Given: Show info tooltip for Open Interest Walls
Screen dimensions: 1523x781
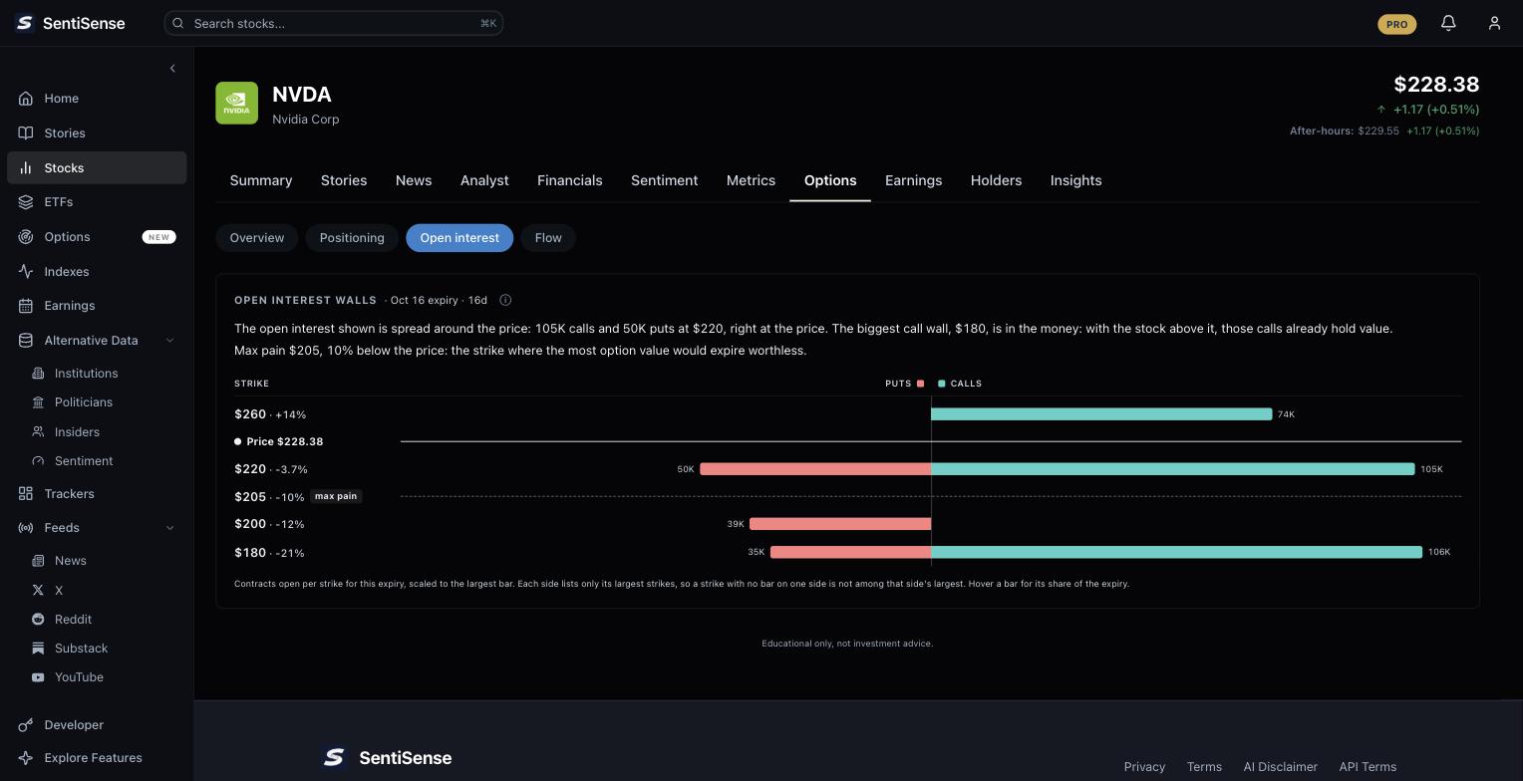Looking at the screenshot, I should 505,300.
